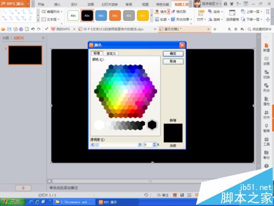274x206 pixels.
Task: Click 单击此处添加备注 notes area
Action: coord(64,188)
